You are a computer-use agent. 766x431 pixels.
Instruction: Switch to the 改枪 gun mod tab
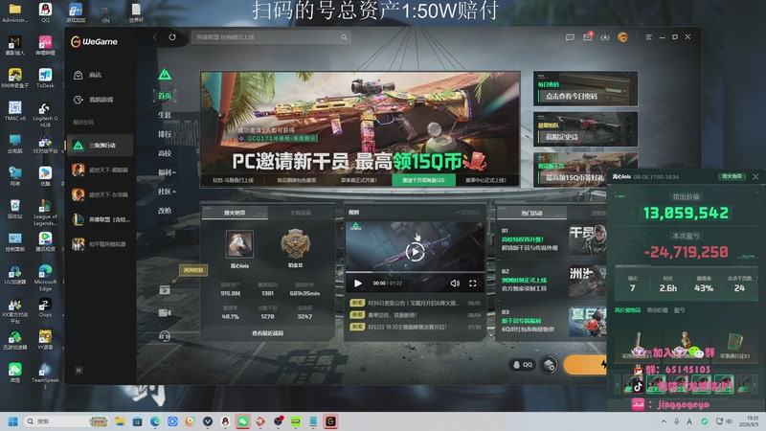tap(165, 210)
